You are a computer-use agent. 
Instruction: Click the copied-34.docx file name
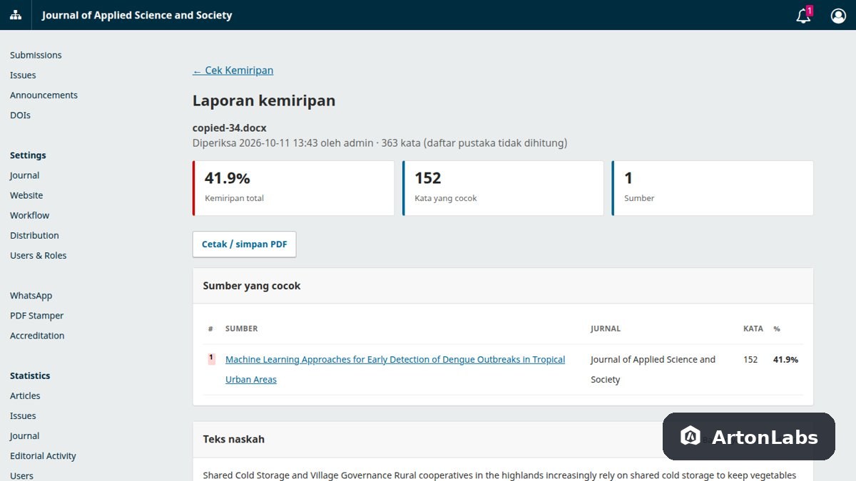point(230,128)
